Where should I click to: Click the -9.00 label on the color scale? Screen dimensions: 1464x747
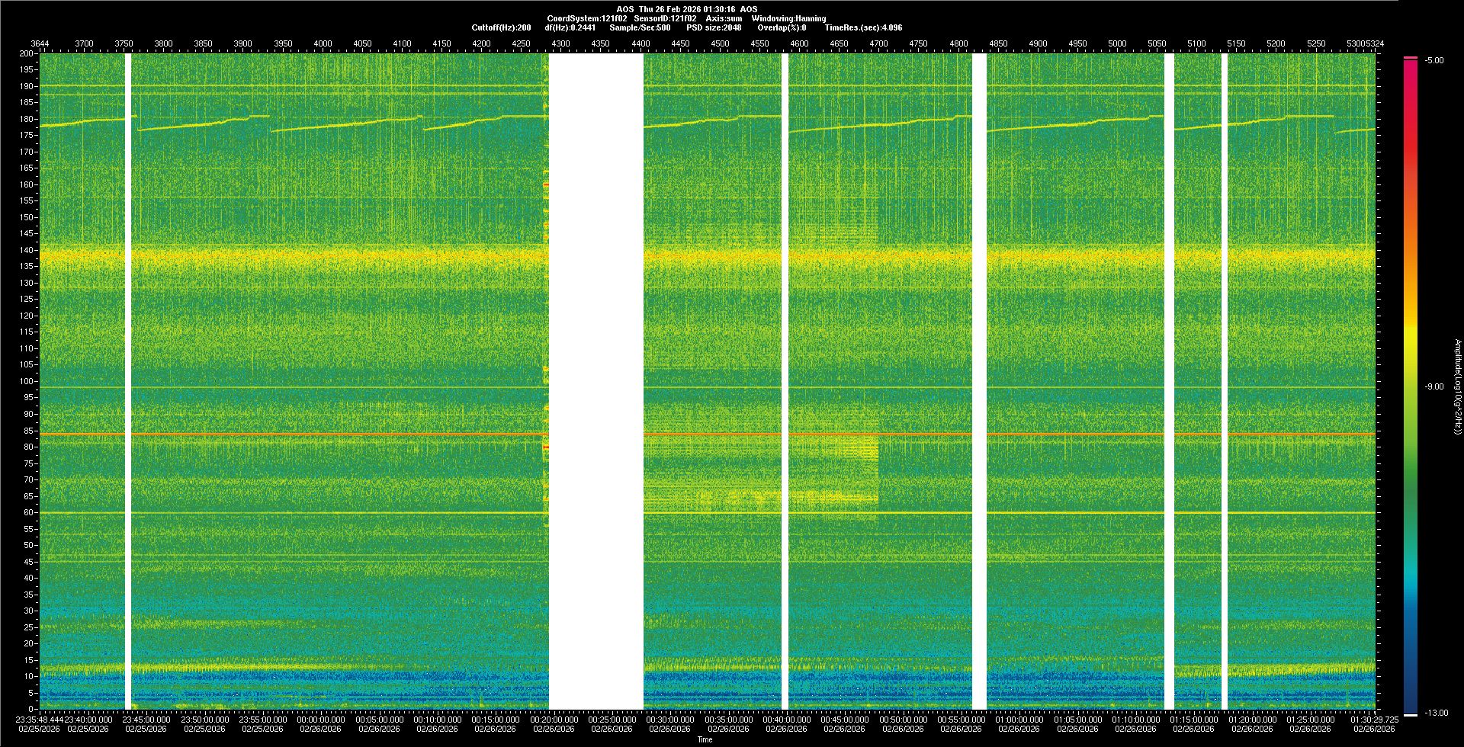pyautogui.click(x=1433, y=387)
